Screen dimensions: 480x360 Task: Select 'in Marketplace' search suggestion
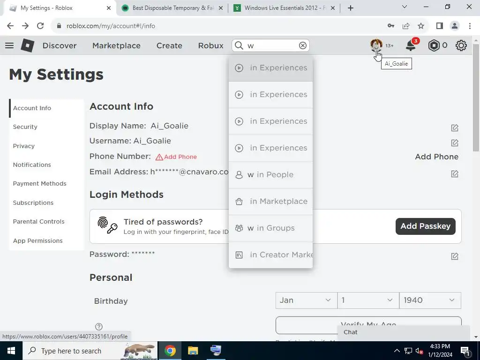270,202
